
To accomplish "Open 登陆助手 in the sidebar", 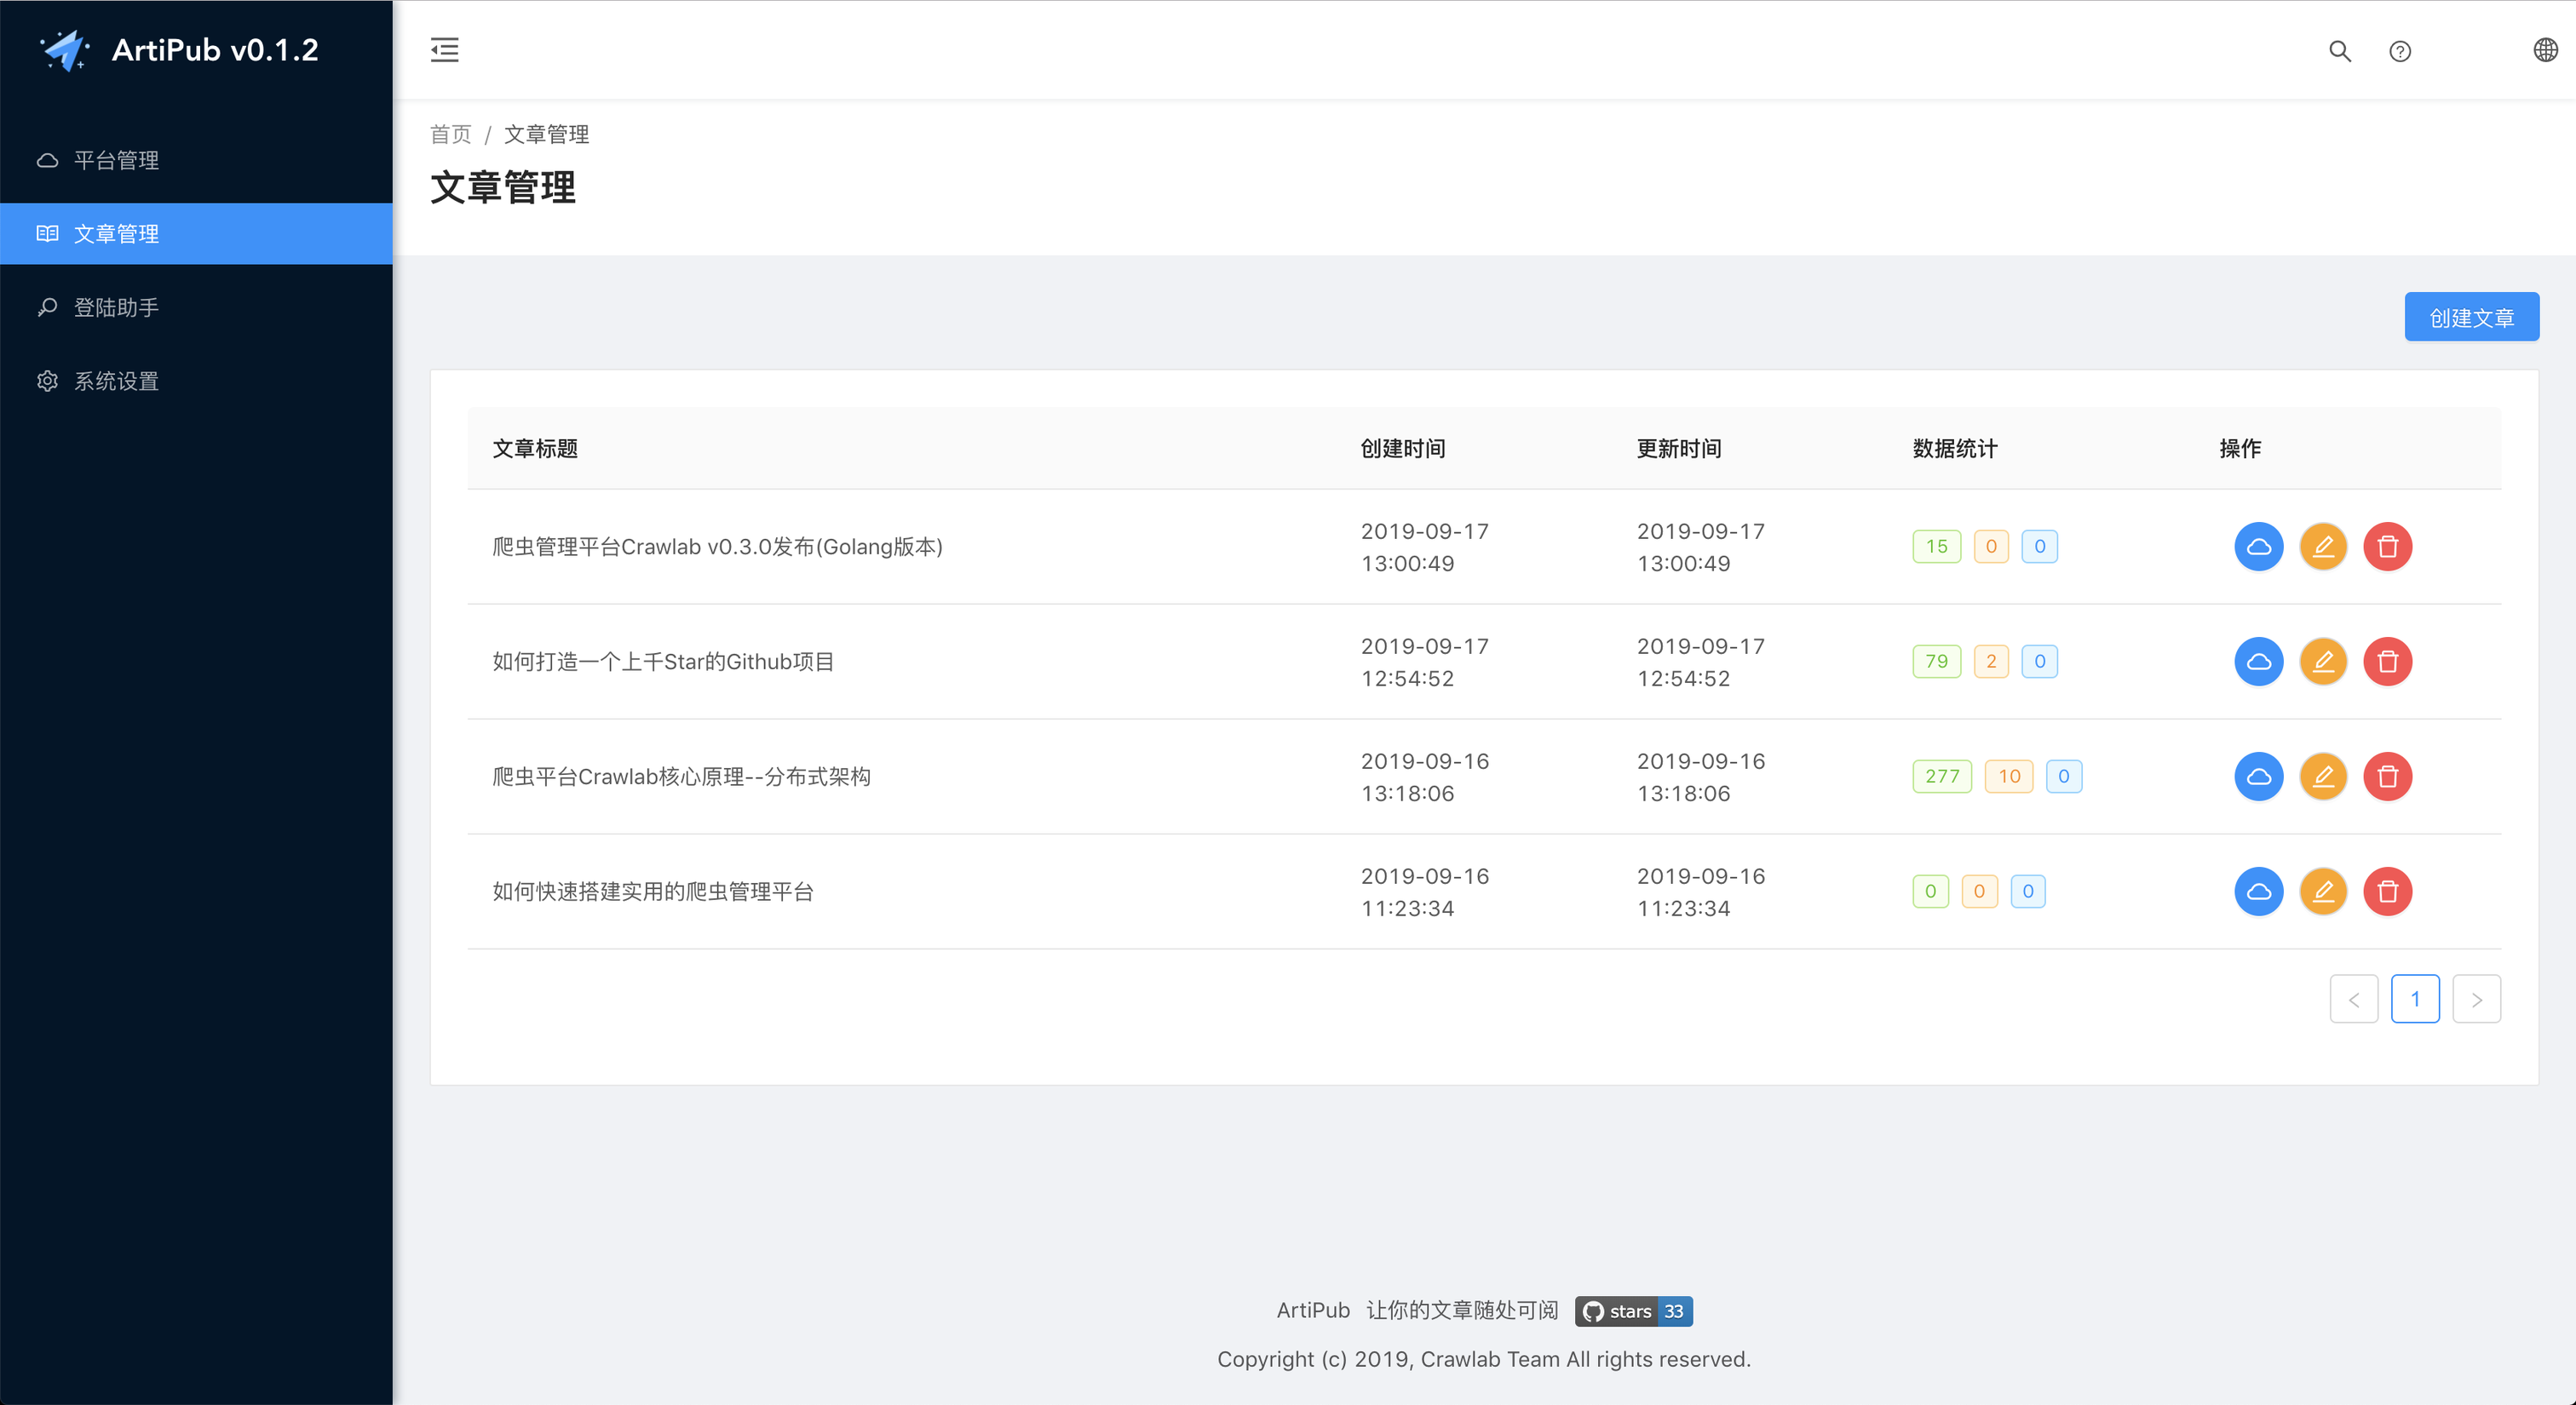I will 116,307.
